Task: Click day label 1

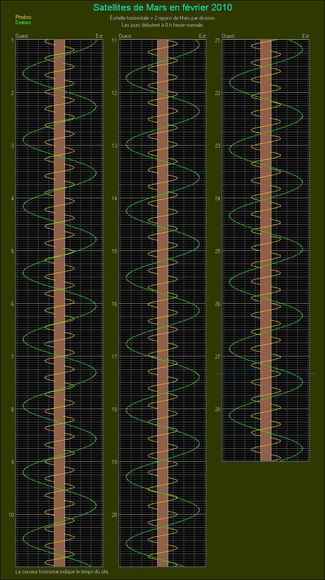Action: (x=12, y=40)
